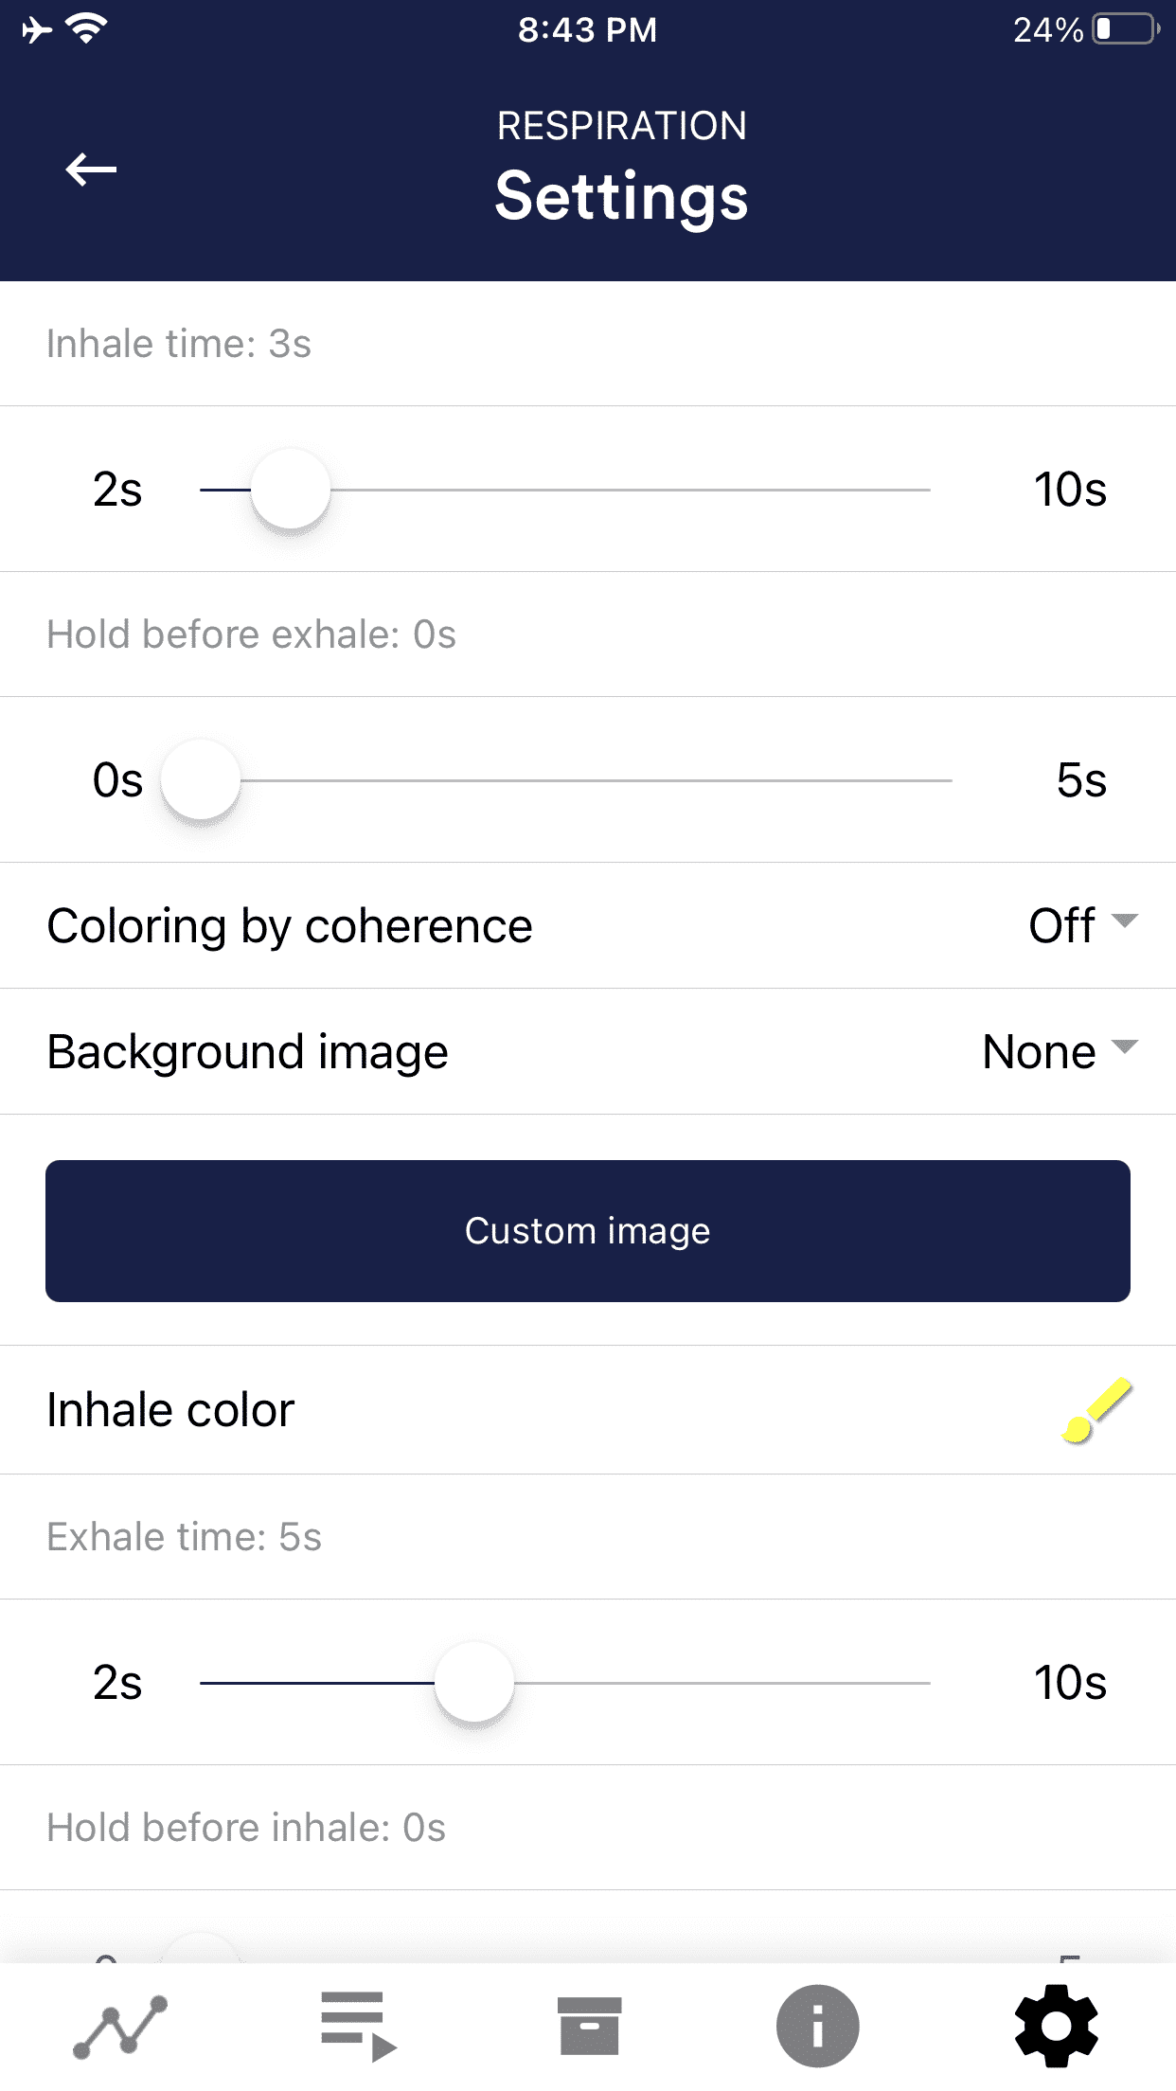Screen dimensions: 1176x2091
Task: Expand the None selection chevron
Action: point(1125,1051)
